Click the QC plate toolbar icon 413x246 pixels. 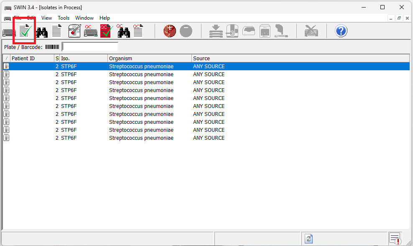pos(91,31)
